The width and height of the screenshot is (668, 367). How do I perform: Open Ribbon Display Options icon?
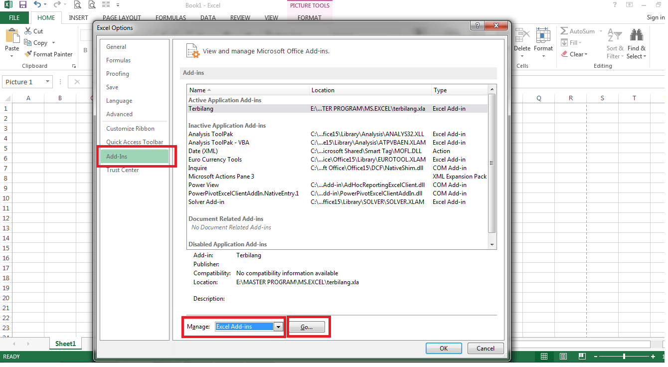[630, 4]
